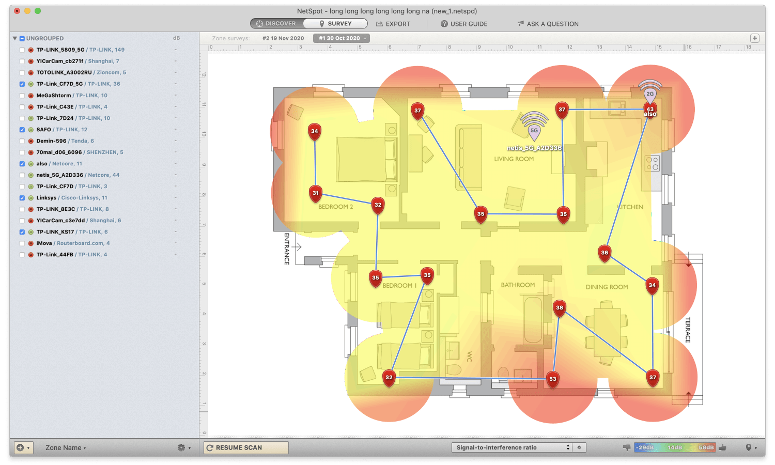Enable YICarCam_cb271f network checkbox
The width and height of the screenshot is (775, 465).
coord(22,61)
